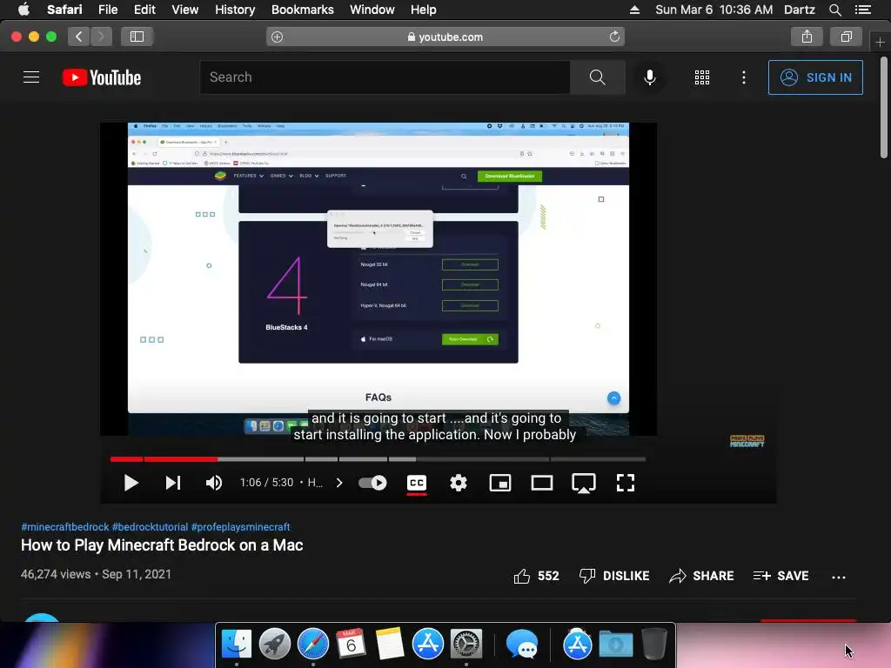Open the Bookmarks menu

point(302,10)
